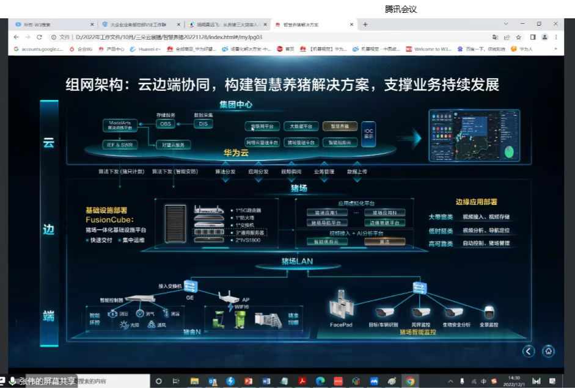This screenshot has width=575, height=388.
Task: Toggle the 中 Chinese input mode indicator
Action: pos(484,381)
